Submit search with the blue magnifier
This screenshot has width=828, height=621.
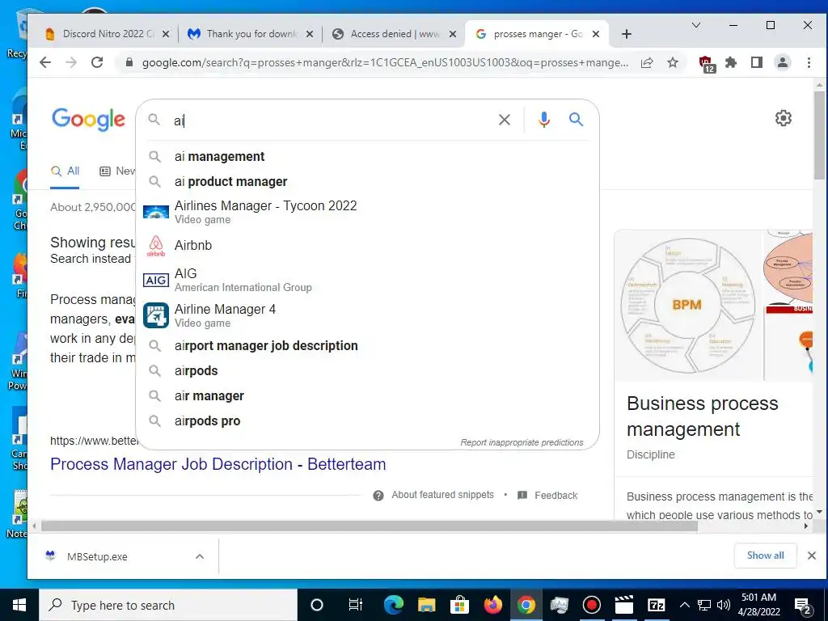coord(576,120)
